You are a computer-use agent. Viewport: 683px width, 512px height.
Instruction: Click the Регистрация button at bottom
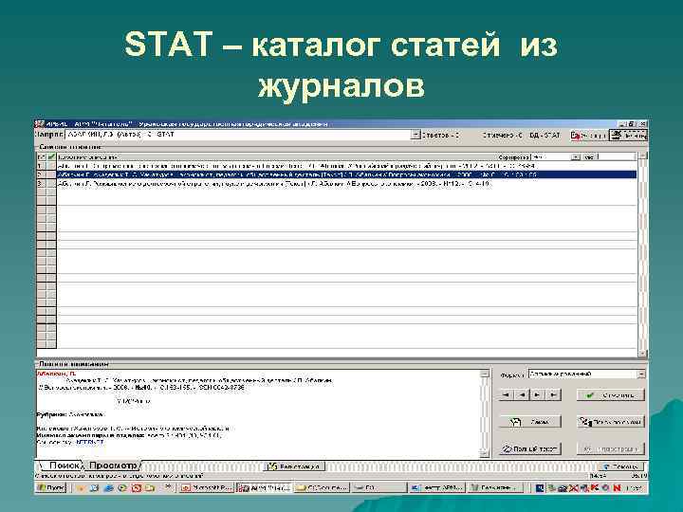pos(294,466)
